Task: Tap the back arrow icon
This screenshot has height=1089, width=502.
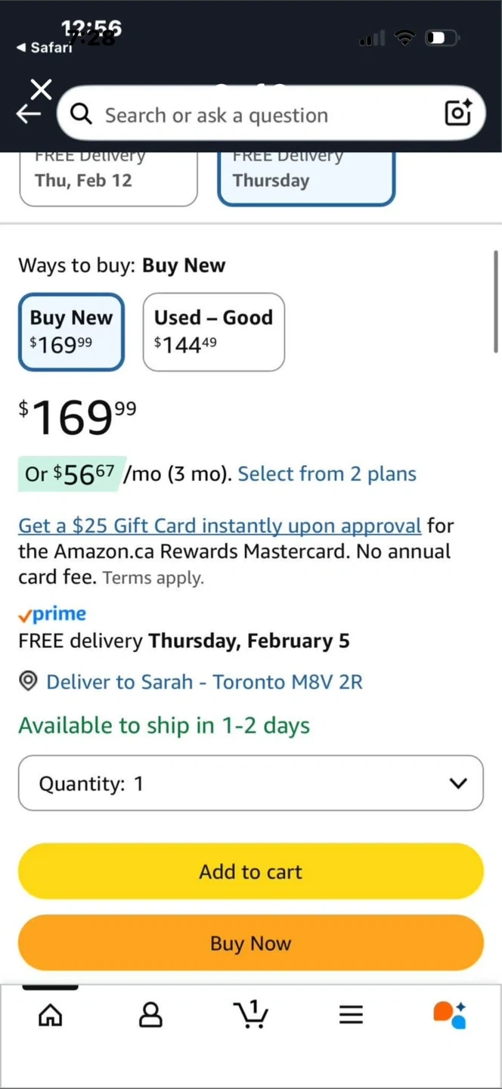Action: coord(28,114)
